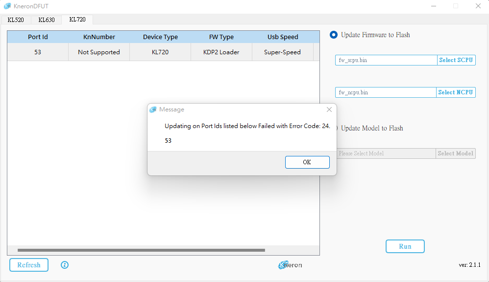
Task: Click the disabled Select Model button
Action: (x=455, y=153)
